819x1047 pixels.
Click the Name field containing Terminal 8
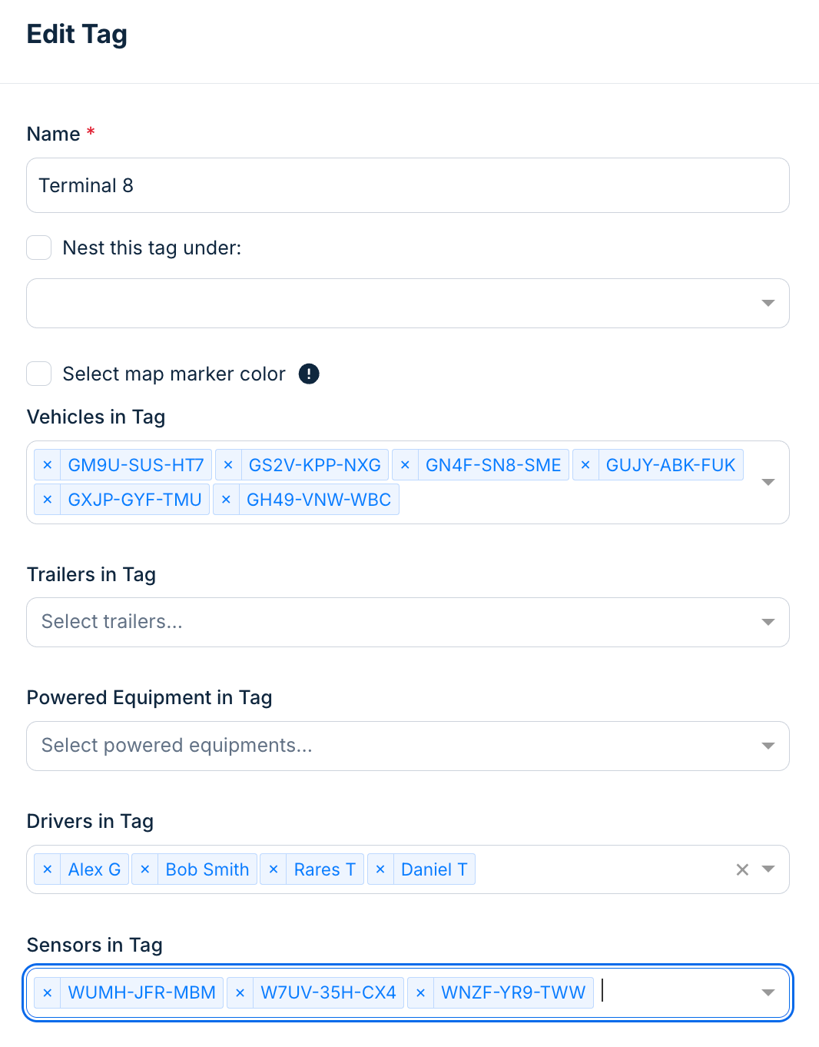407,185
